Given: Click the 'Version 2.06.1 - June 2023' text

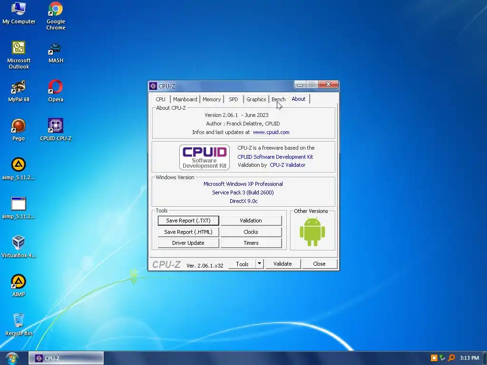Looking at the screenshot, I should 236,115.
